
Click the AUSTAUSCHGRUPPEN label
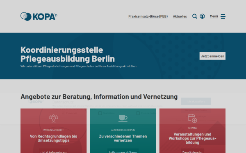[x=123, y=130]
